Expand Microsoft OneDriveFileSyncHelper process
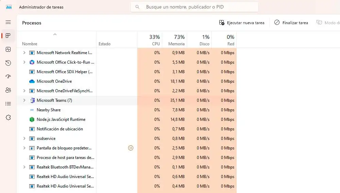Viewport: 340px width, 193px height. [x=24, y=91]
